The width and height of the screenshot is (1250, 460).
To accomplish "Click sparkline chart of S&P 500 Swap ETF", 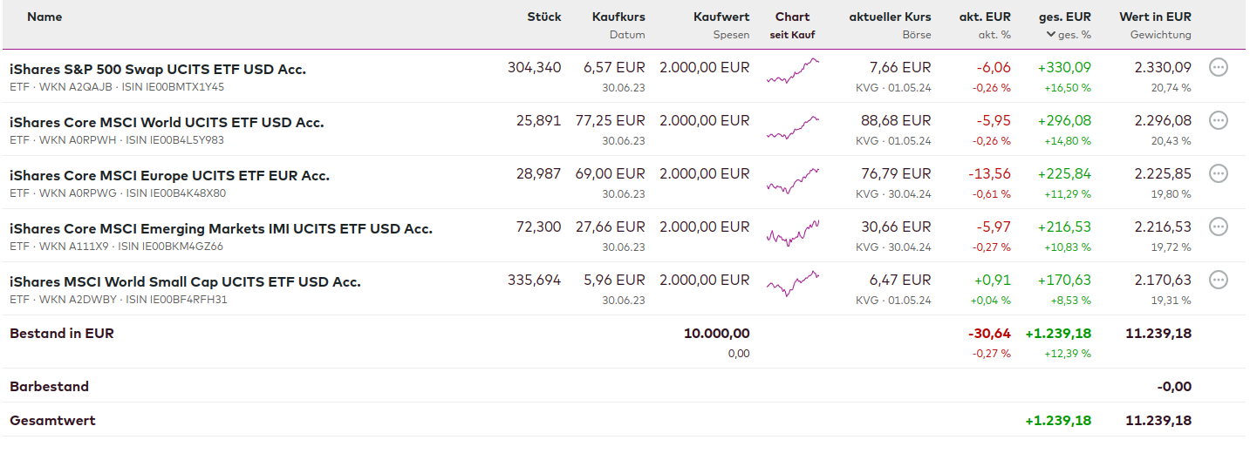I will click(792, 71).
